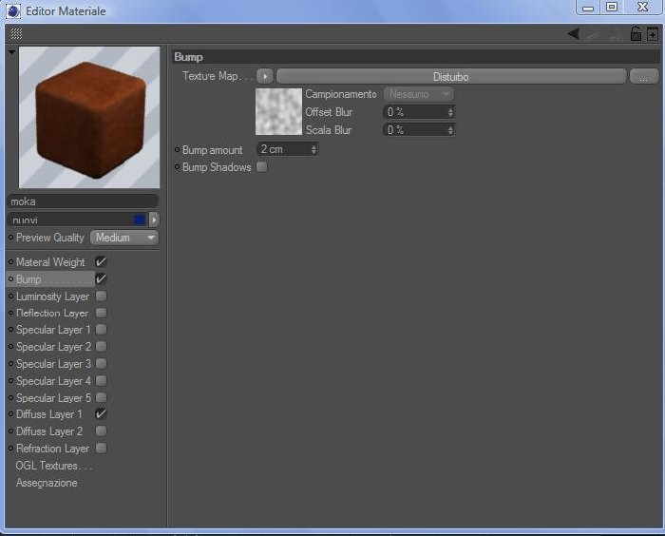Click the Editor Materiale app icon in title bar
Image resolution: width=665 pixels, height=536 pixels.
click(x=12, y=11)
